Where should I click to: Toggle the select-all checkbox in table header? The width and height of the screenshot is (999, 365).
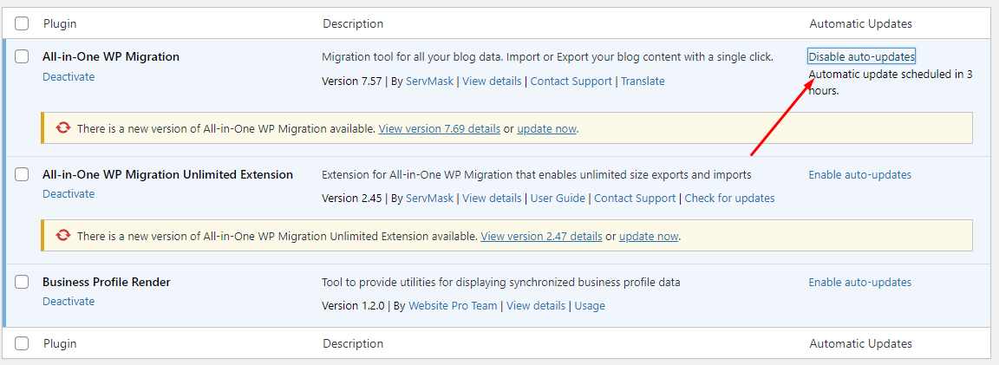pos(23,24)
